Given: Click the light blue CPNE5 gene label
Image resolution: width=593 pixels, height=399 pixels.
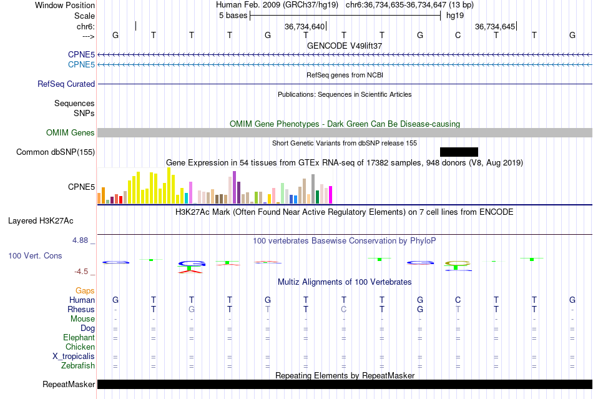Looking at the screenshot, I should click(x=81, y=65).
